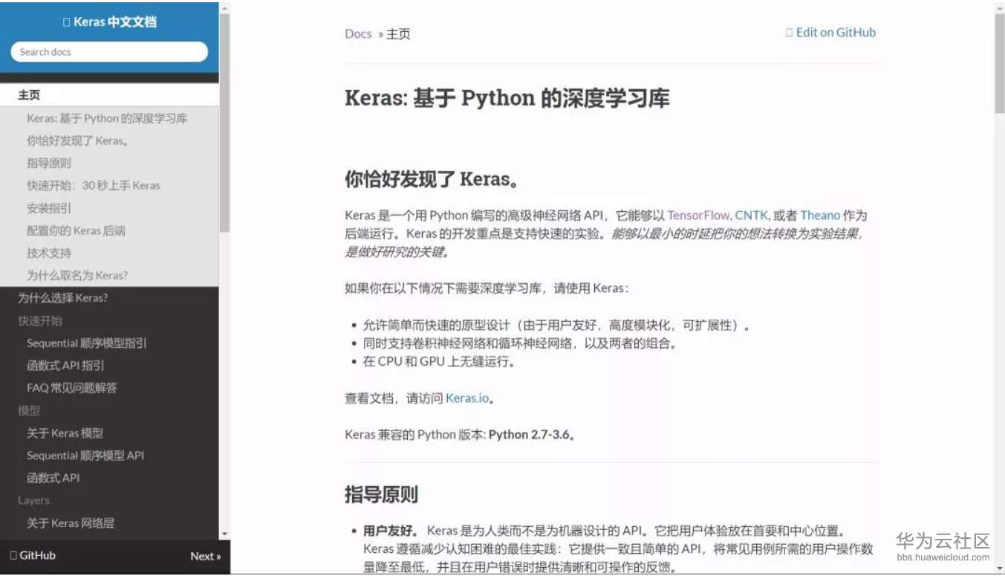
Task: Select 主页 in the sidebar
Action: coord(109,95)
